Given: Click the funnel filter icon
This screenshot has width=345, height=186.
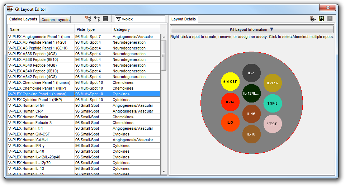Looking at the screenshot, I should (x=118, y=19).
